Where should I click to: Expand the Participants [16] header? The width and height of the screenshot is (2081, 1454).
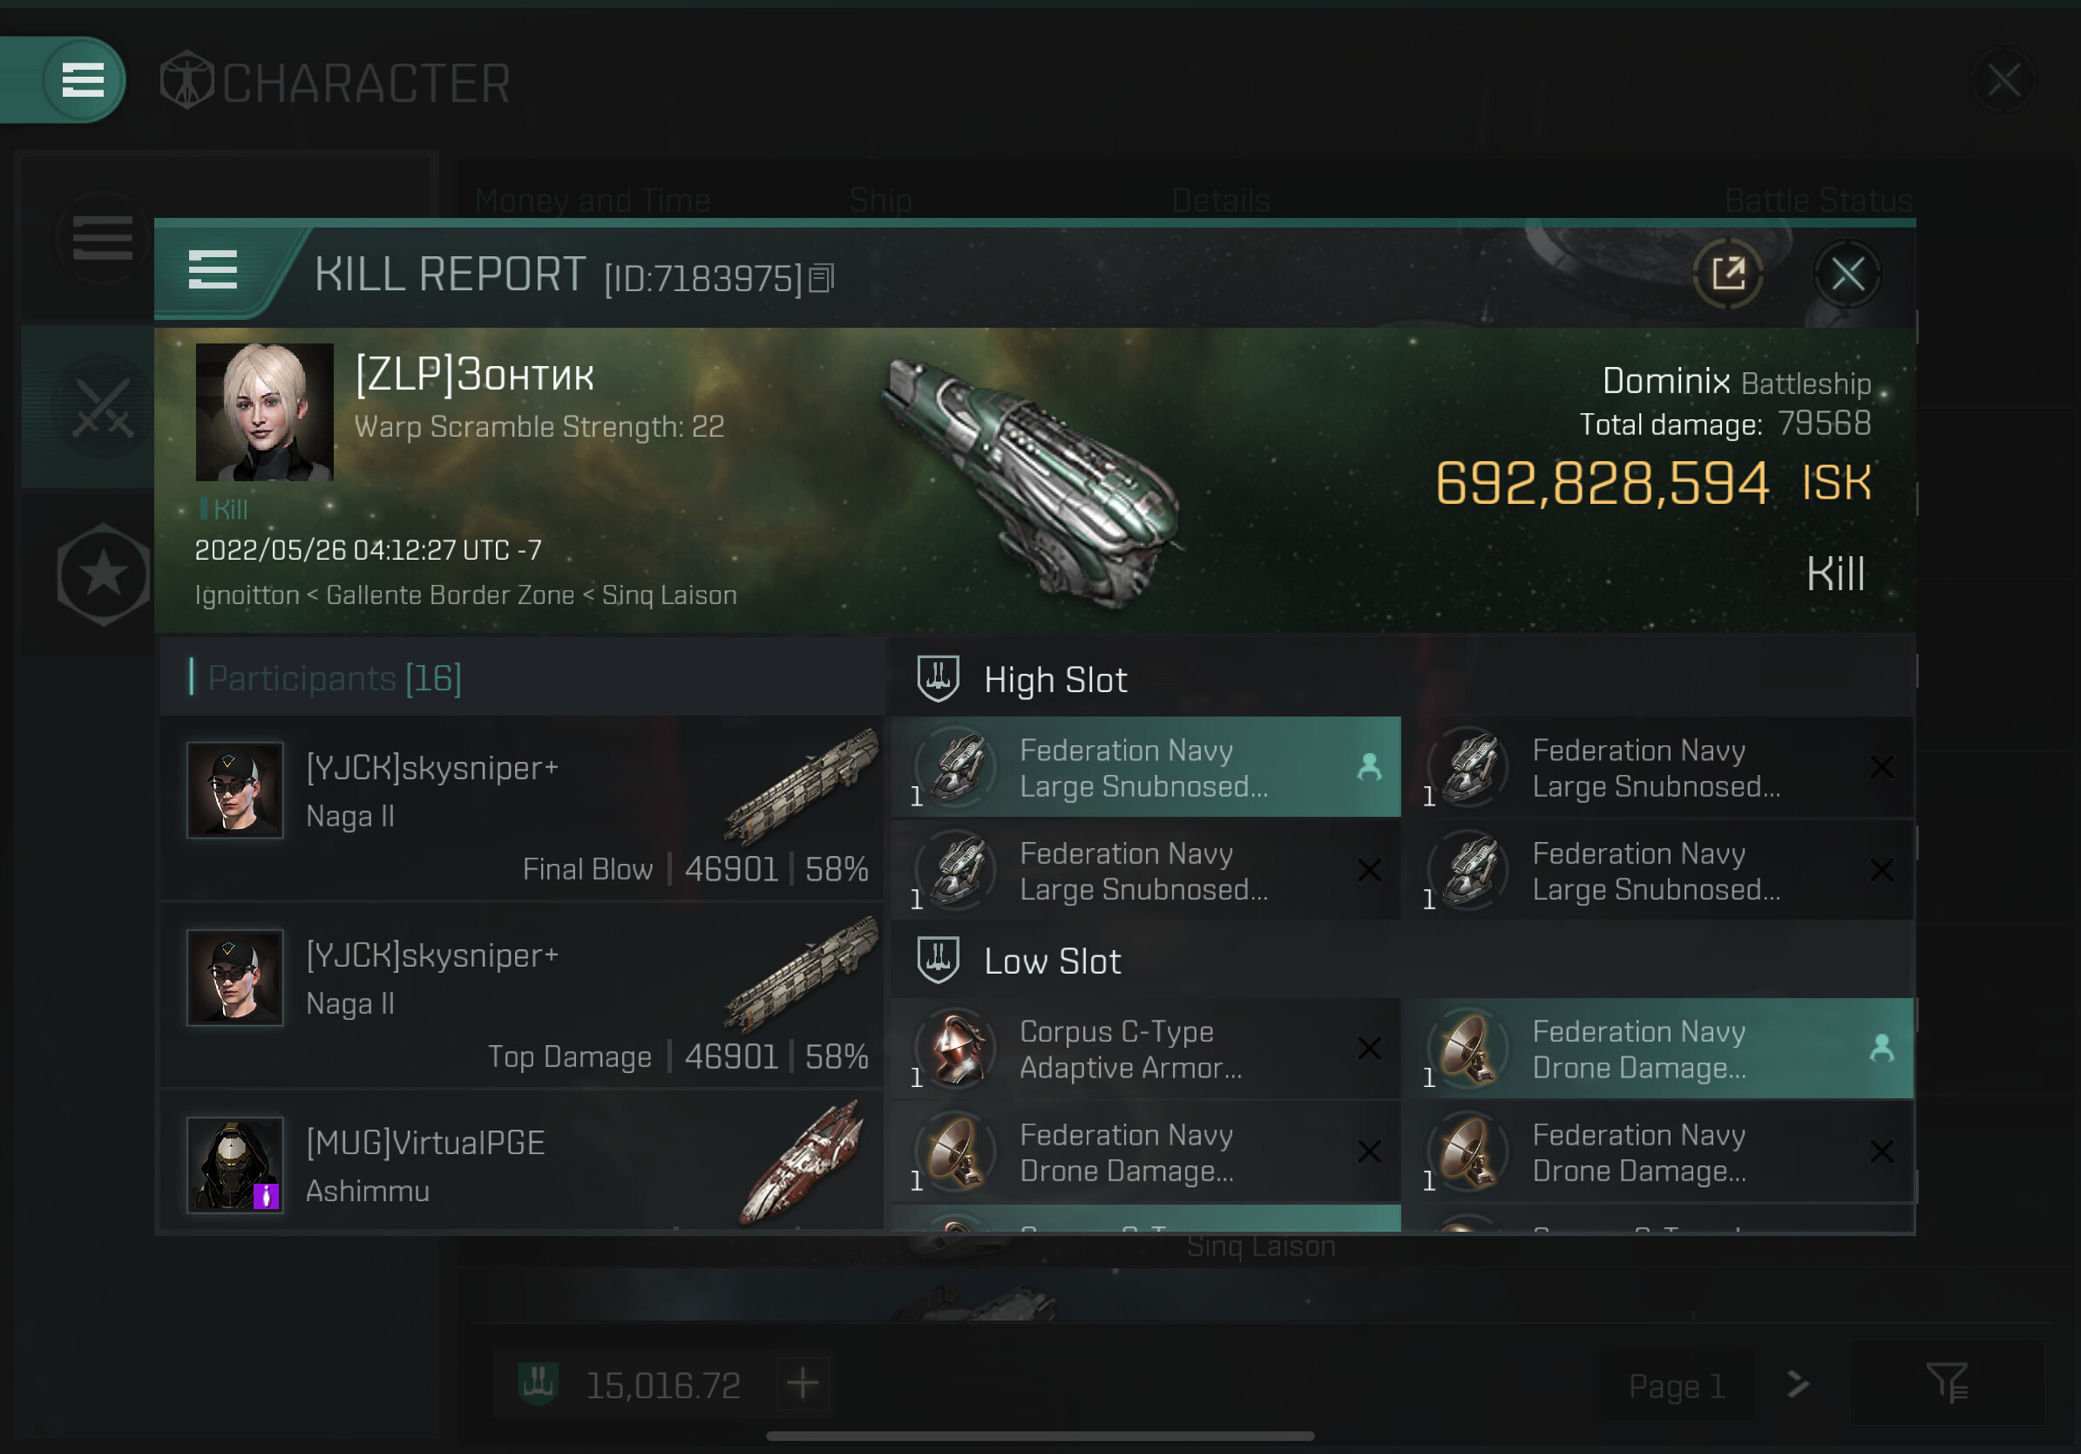point(522,678)
